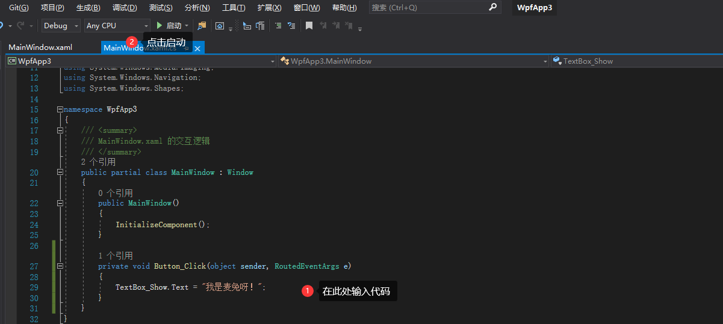Collapse the MainWindow() constructor block
This screenshot has width=723, height=324.
click(x=60, y=203)
